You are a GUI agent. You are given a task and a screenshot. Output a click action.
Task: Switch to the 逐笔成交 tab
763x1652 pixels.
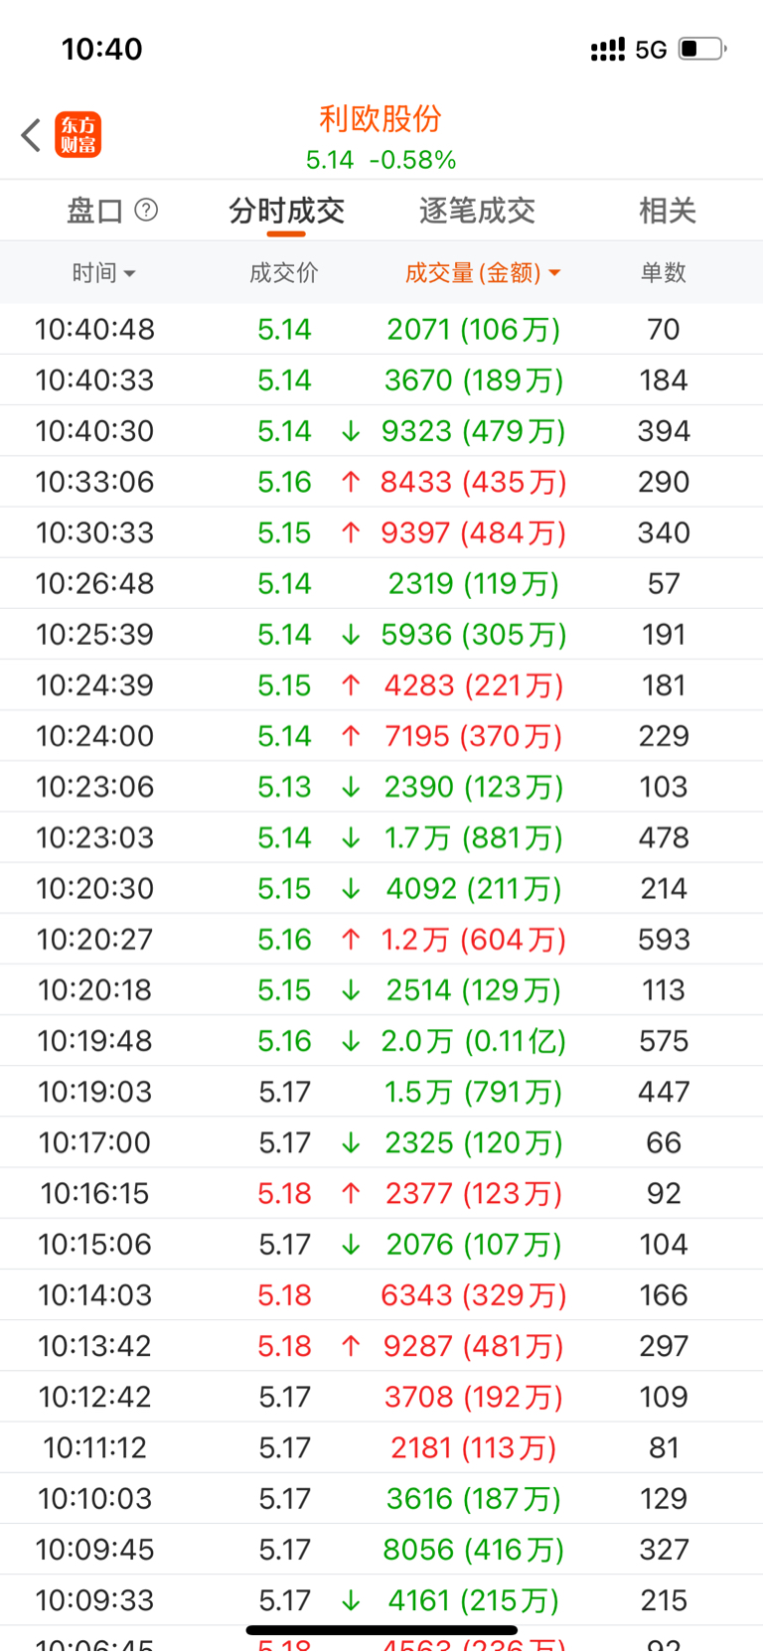coord(477,211)
